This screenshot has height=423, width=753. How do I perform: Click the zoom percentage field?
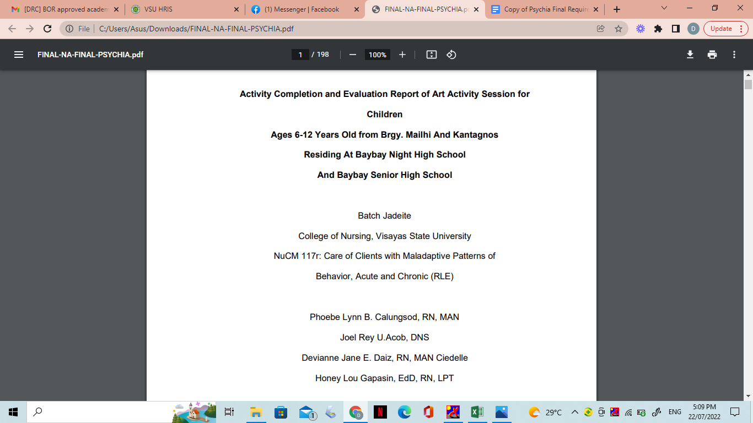(x=378, y=55)
